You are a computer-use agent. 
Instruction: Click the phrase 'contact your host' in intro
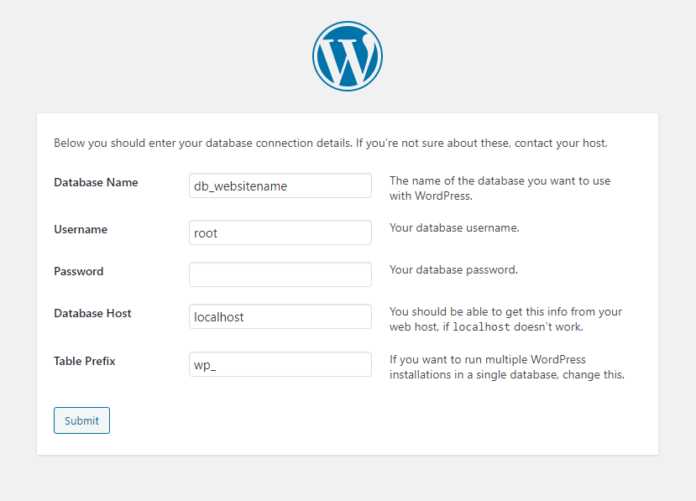[x=560, y=144]
